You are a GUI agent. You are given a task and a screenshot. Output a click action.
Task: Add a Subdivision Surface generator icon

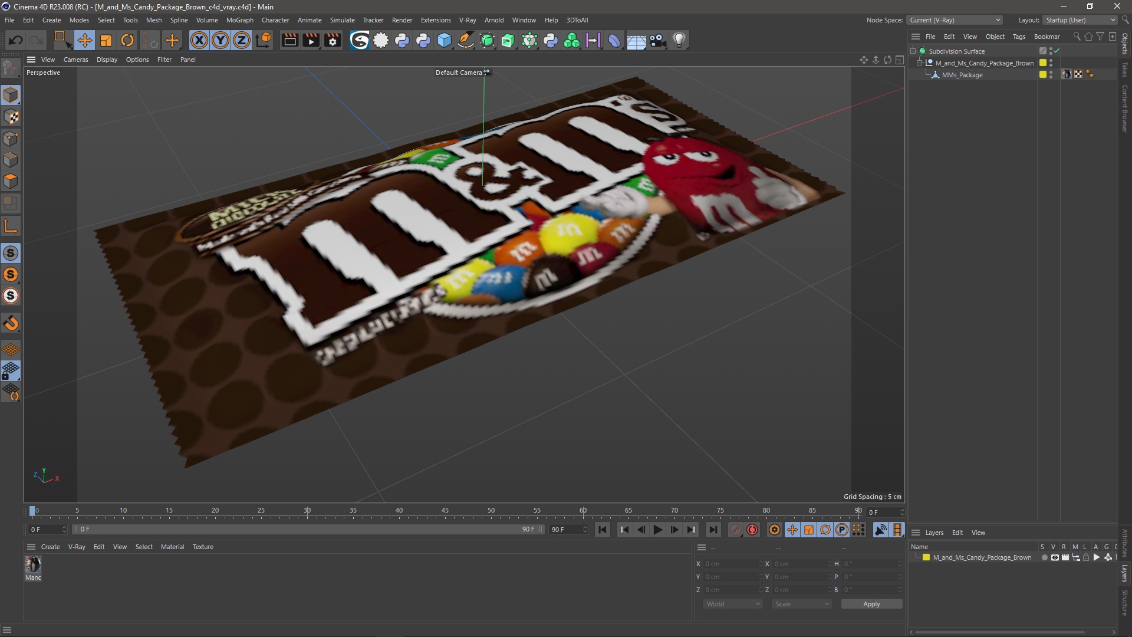(x=487, y=40)
